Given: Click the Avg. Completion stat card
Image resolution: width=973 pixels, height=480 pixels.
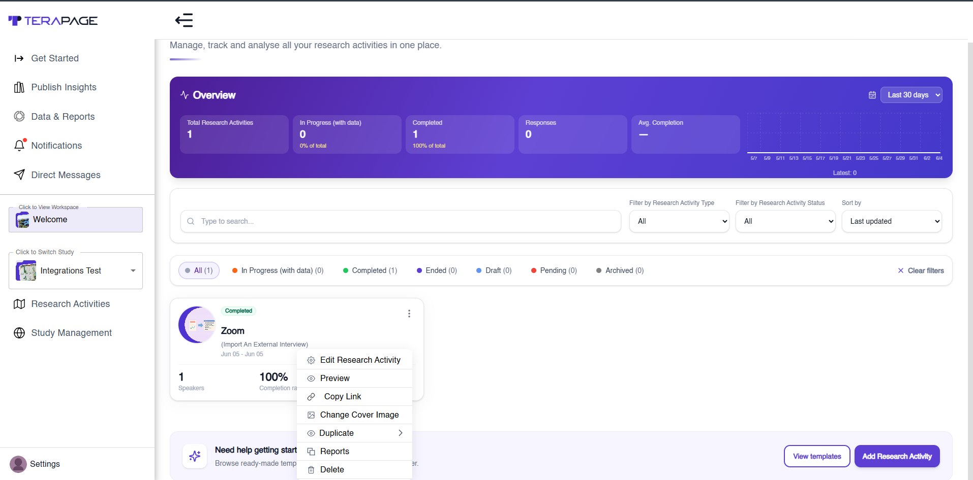Looking at the screenshot, I should point(686,134).
